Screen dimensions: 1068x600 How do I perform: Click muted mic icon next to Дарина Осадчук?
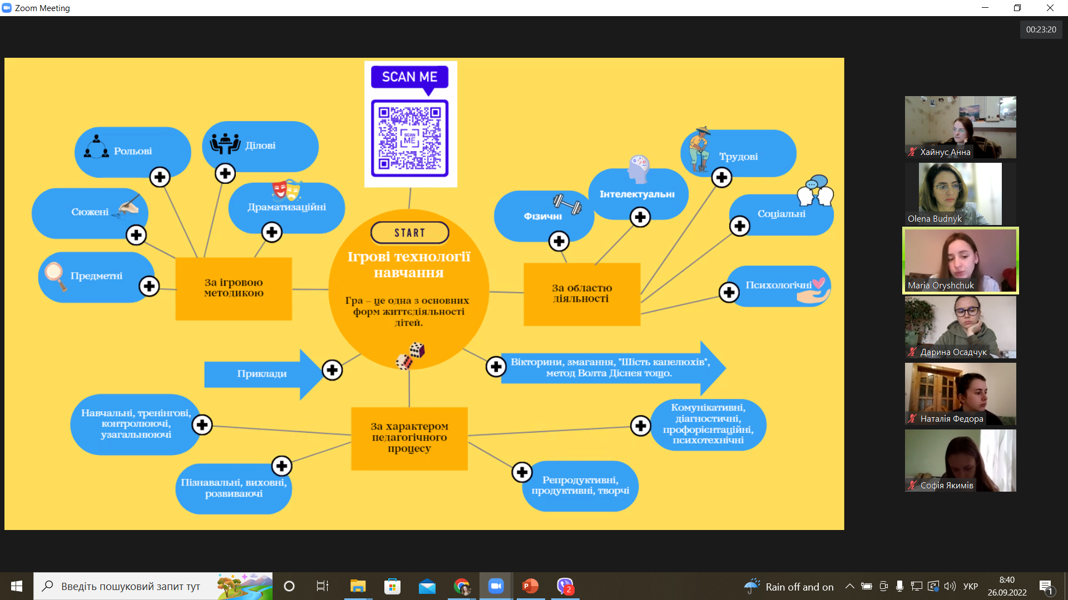click(912, 352)
